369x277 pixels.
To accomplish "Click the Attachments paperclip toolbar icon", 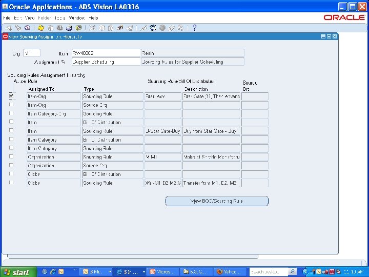I will coord(171,28).
